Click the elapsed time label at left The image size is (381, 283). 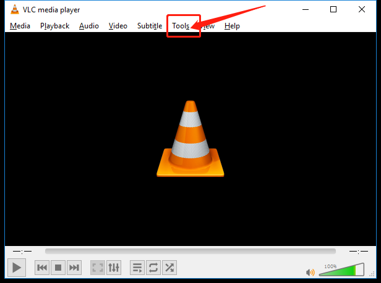22,252
